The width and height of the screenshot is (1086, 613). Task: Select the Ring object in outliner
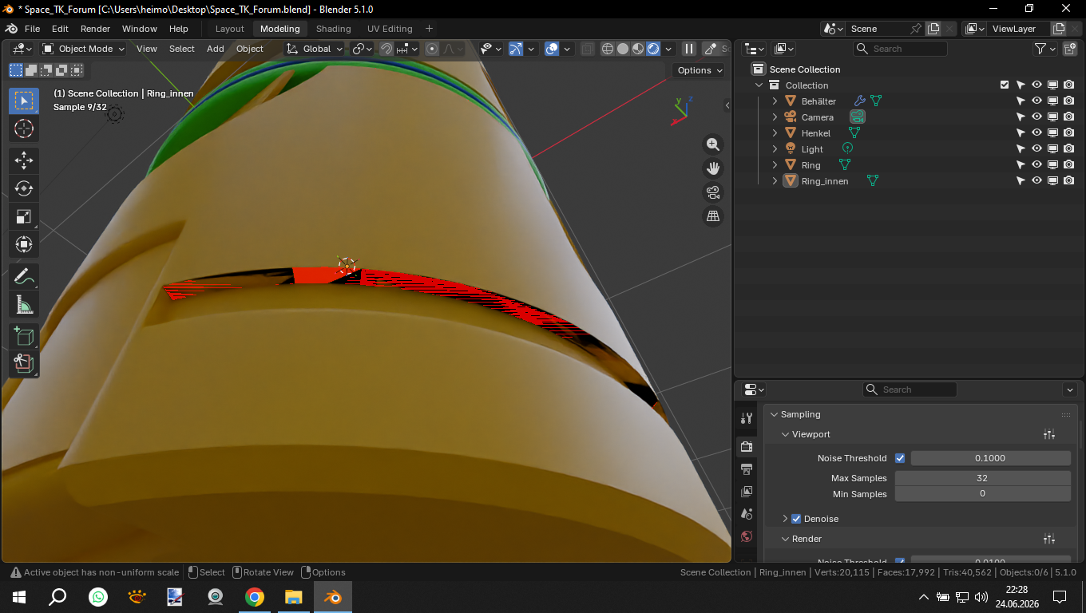(811, 165)
